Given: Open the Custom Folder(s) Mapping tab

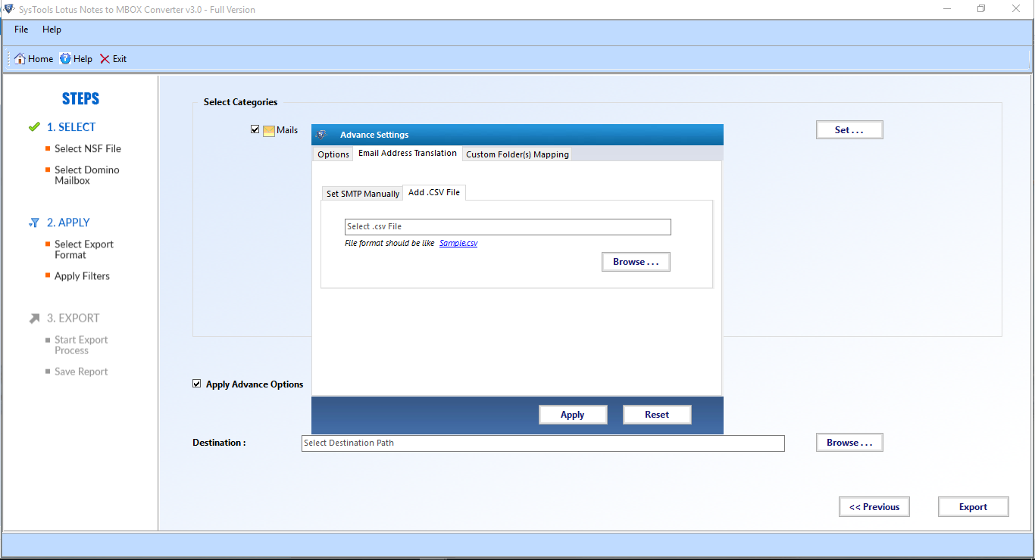Looking at the screenshot, I should 517,154.
